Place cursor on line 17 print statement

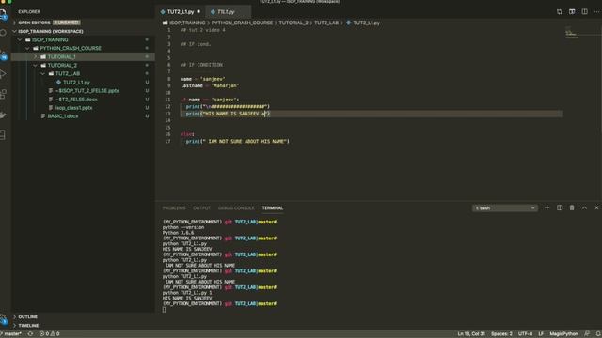(x=237, y=142)
